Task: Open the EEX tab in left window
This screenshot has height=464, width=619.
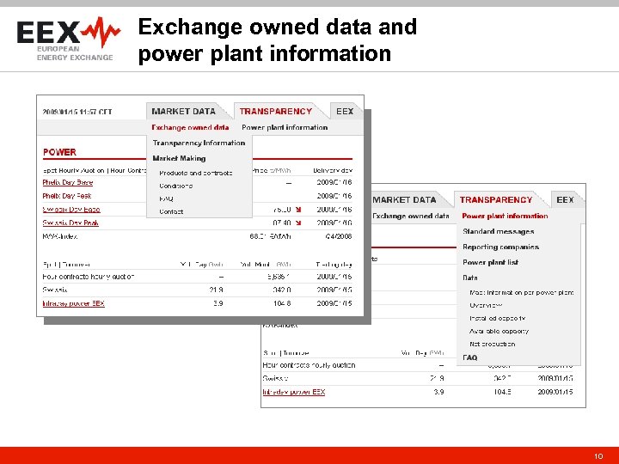Action: pos(345,111)
